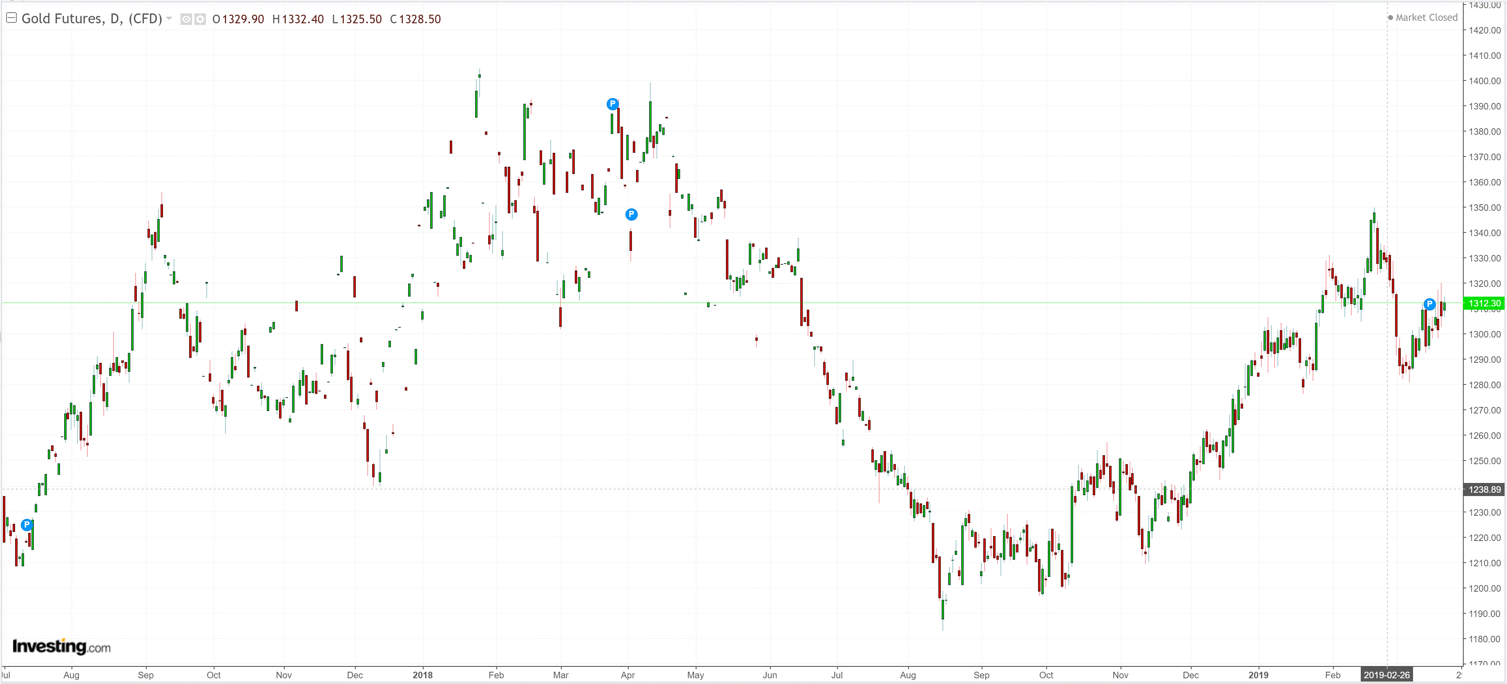Click the Open price value 1329.90
The height and width of the screenshot is (684, 1507).
tap(243, 19)
